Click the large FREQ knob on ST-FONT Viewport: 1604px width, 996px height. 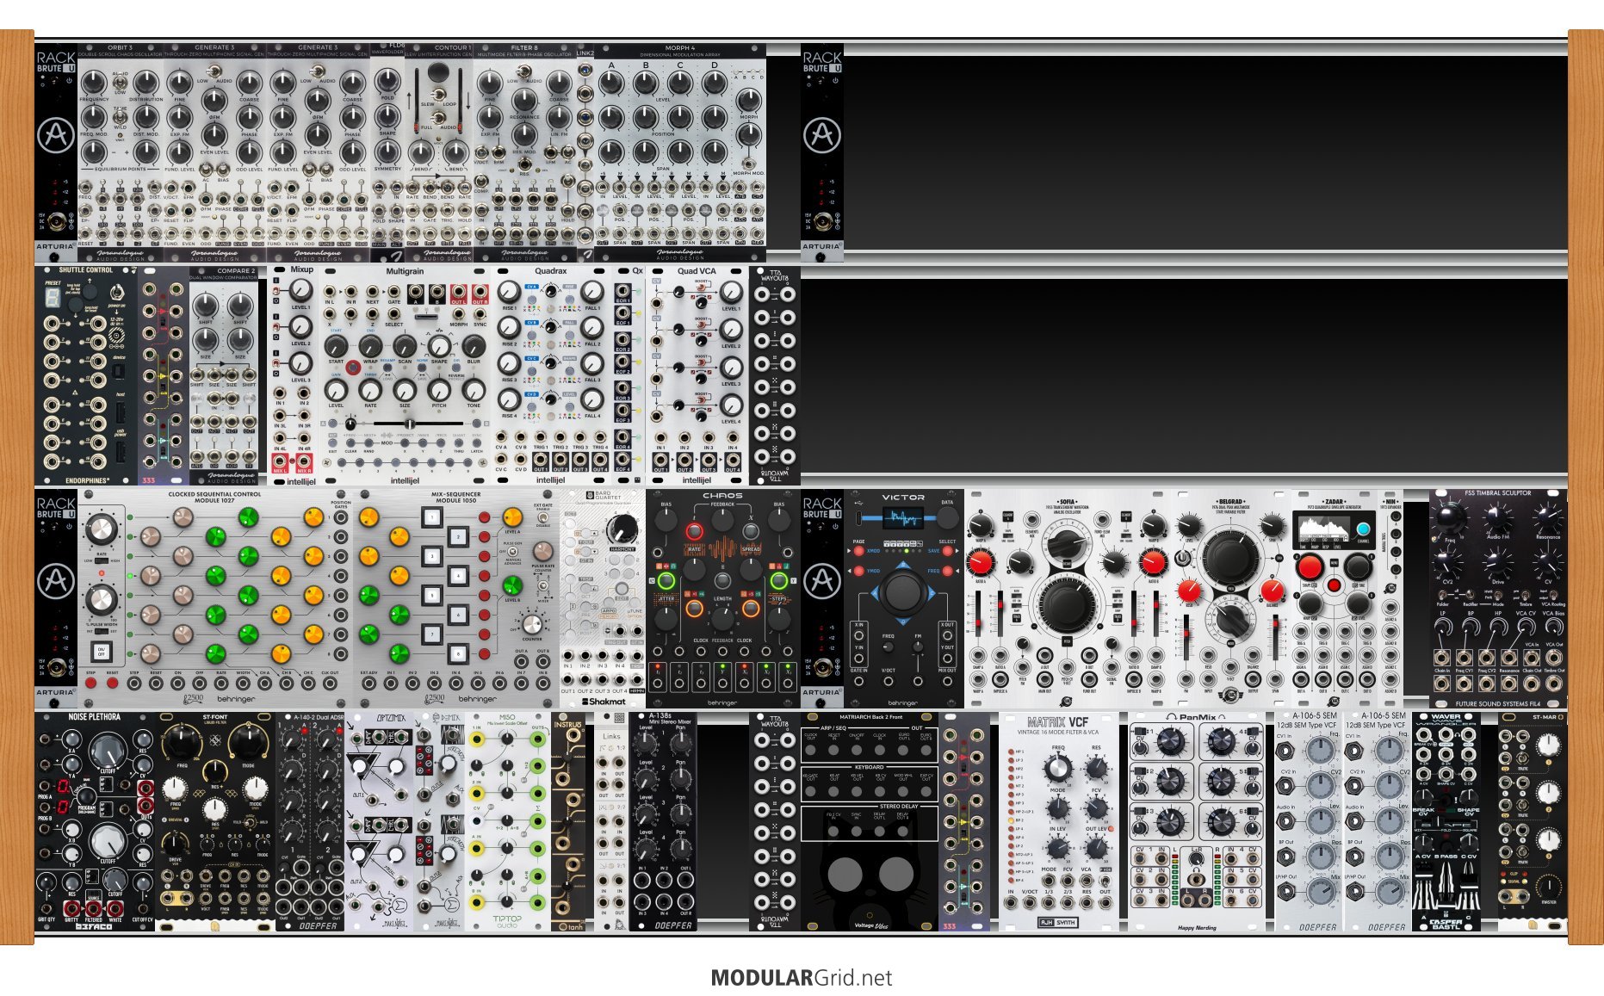[x=182, y=741]
